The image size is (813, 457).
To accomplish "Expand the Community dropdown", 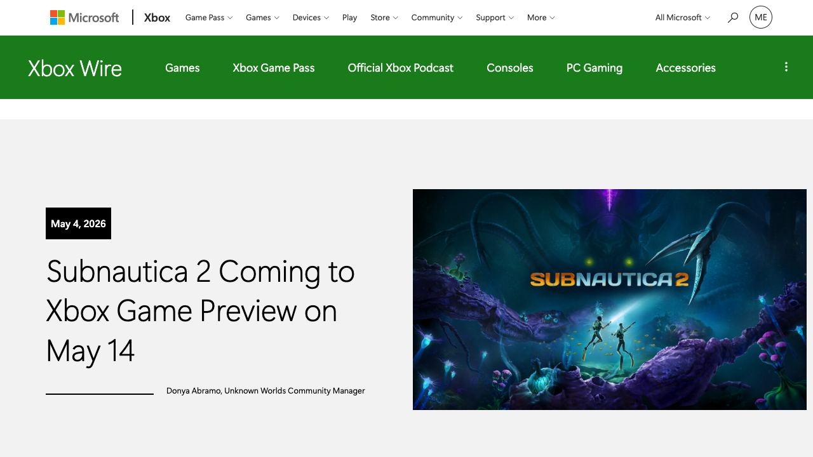I will point(437,18).
